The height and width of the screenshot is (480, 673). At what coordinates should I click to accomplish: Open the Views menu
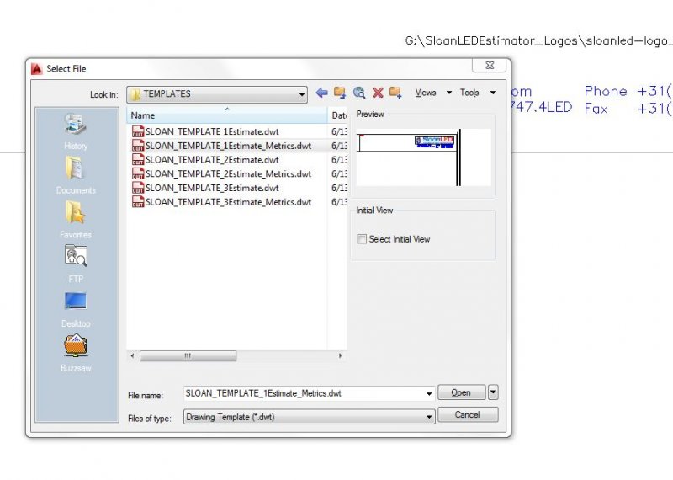pos(433,93)
